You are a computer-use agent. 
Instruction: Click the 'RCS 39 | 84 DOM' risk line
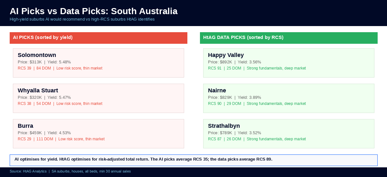click(x=60, y=68)
